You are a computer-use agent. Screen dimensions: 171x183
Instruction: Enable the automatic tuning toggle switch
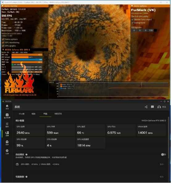pos(163,154)
